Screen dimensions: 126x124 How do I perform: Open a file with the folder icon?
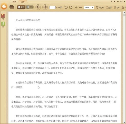[12, 7]
